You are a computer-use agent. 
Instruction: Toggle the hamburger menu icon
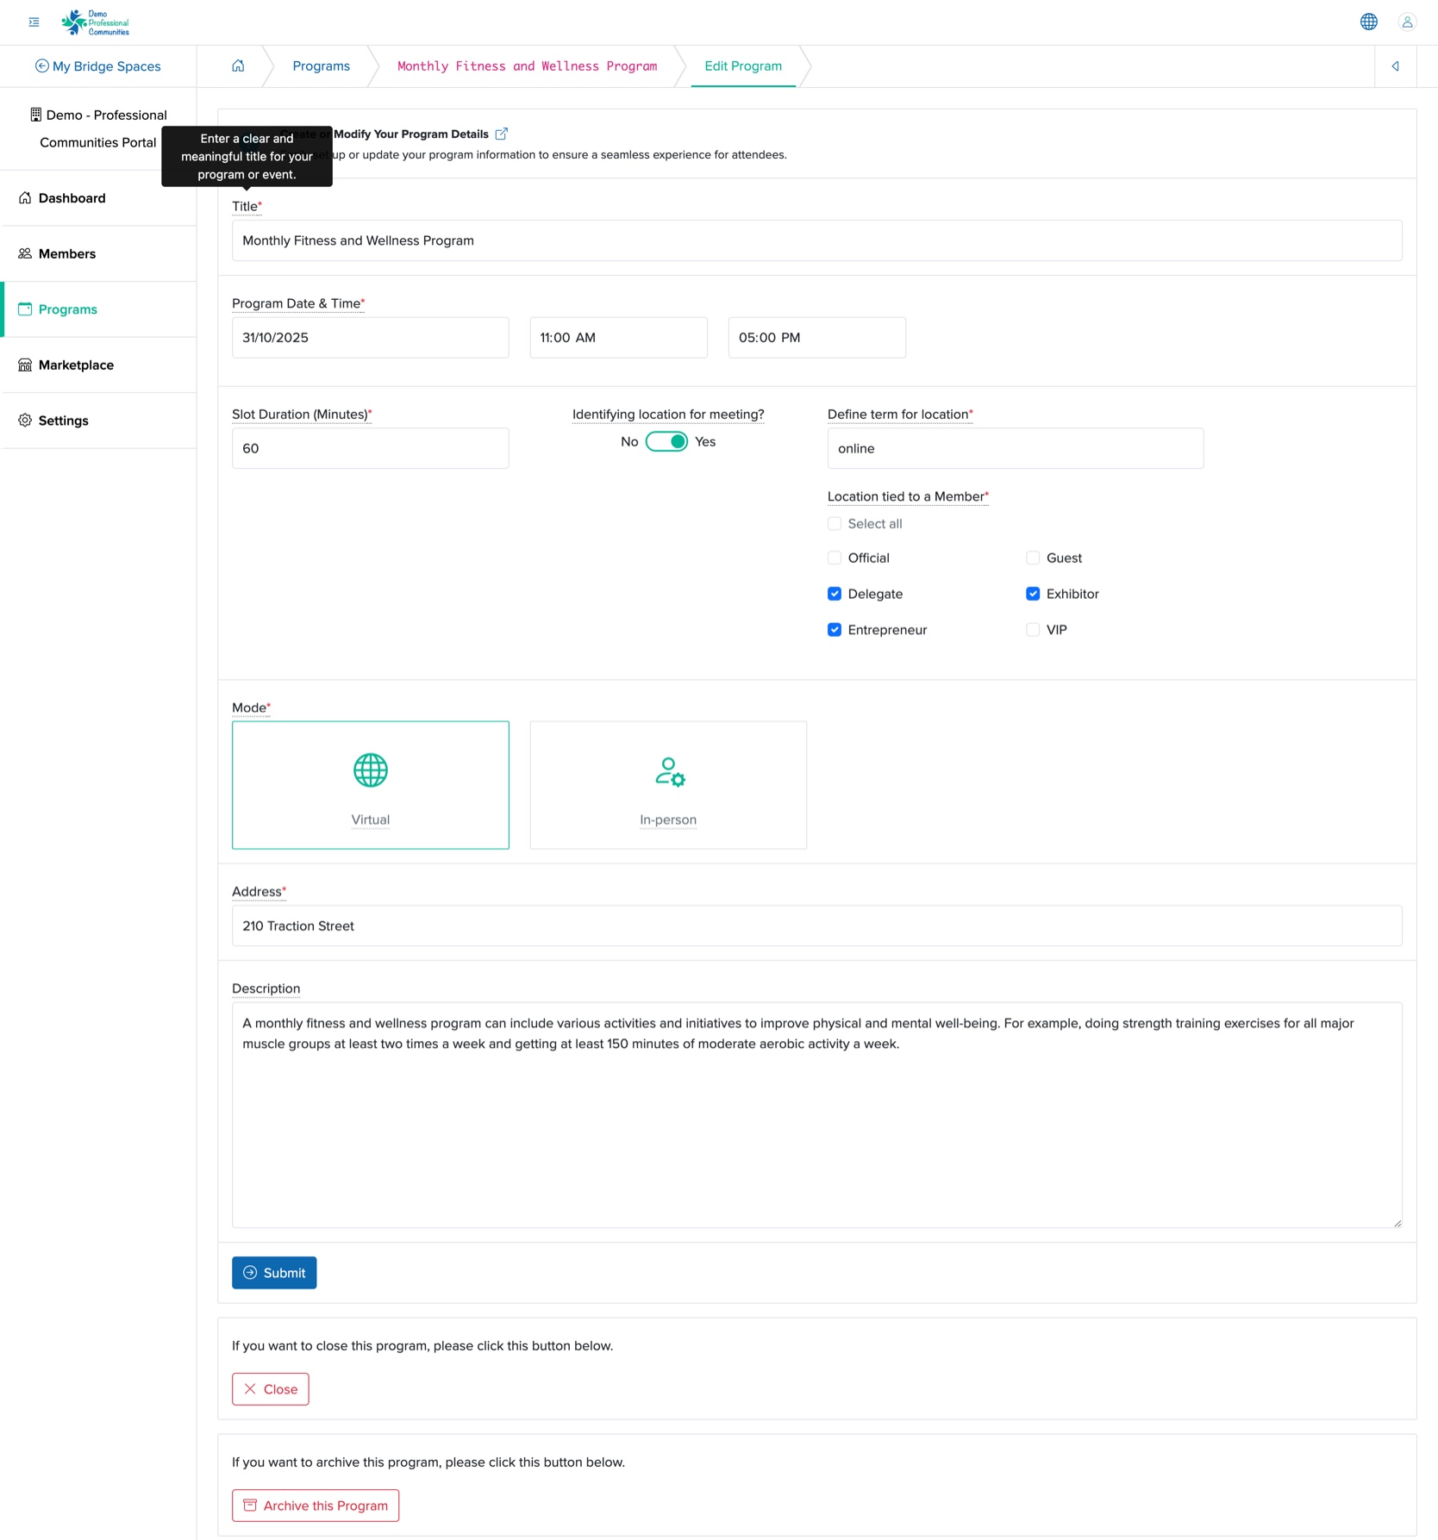tap(34, 22)
